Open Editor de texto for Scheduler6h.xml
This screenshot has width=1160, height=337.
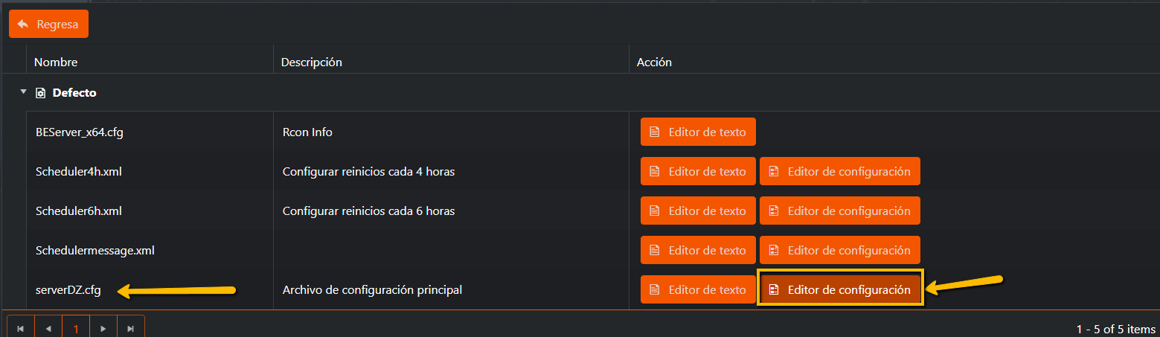click(x=698, y=211)
